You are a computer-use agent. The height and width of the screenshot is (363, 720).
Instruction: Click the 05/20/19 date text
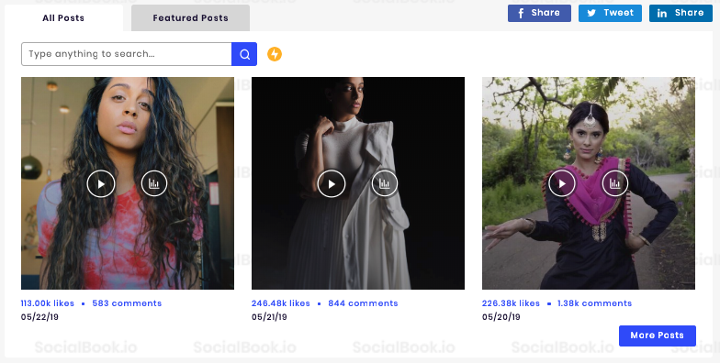pyautogui.click(x=501, y=317)
